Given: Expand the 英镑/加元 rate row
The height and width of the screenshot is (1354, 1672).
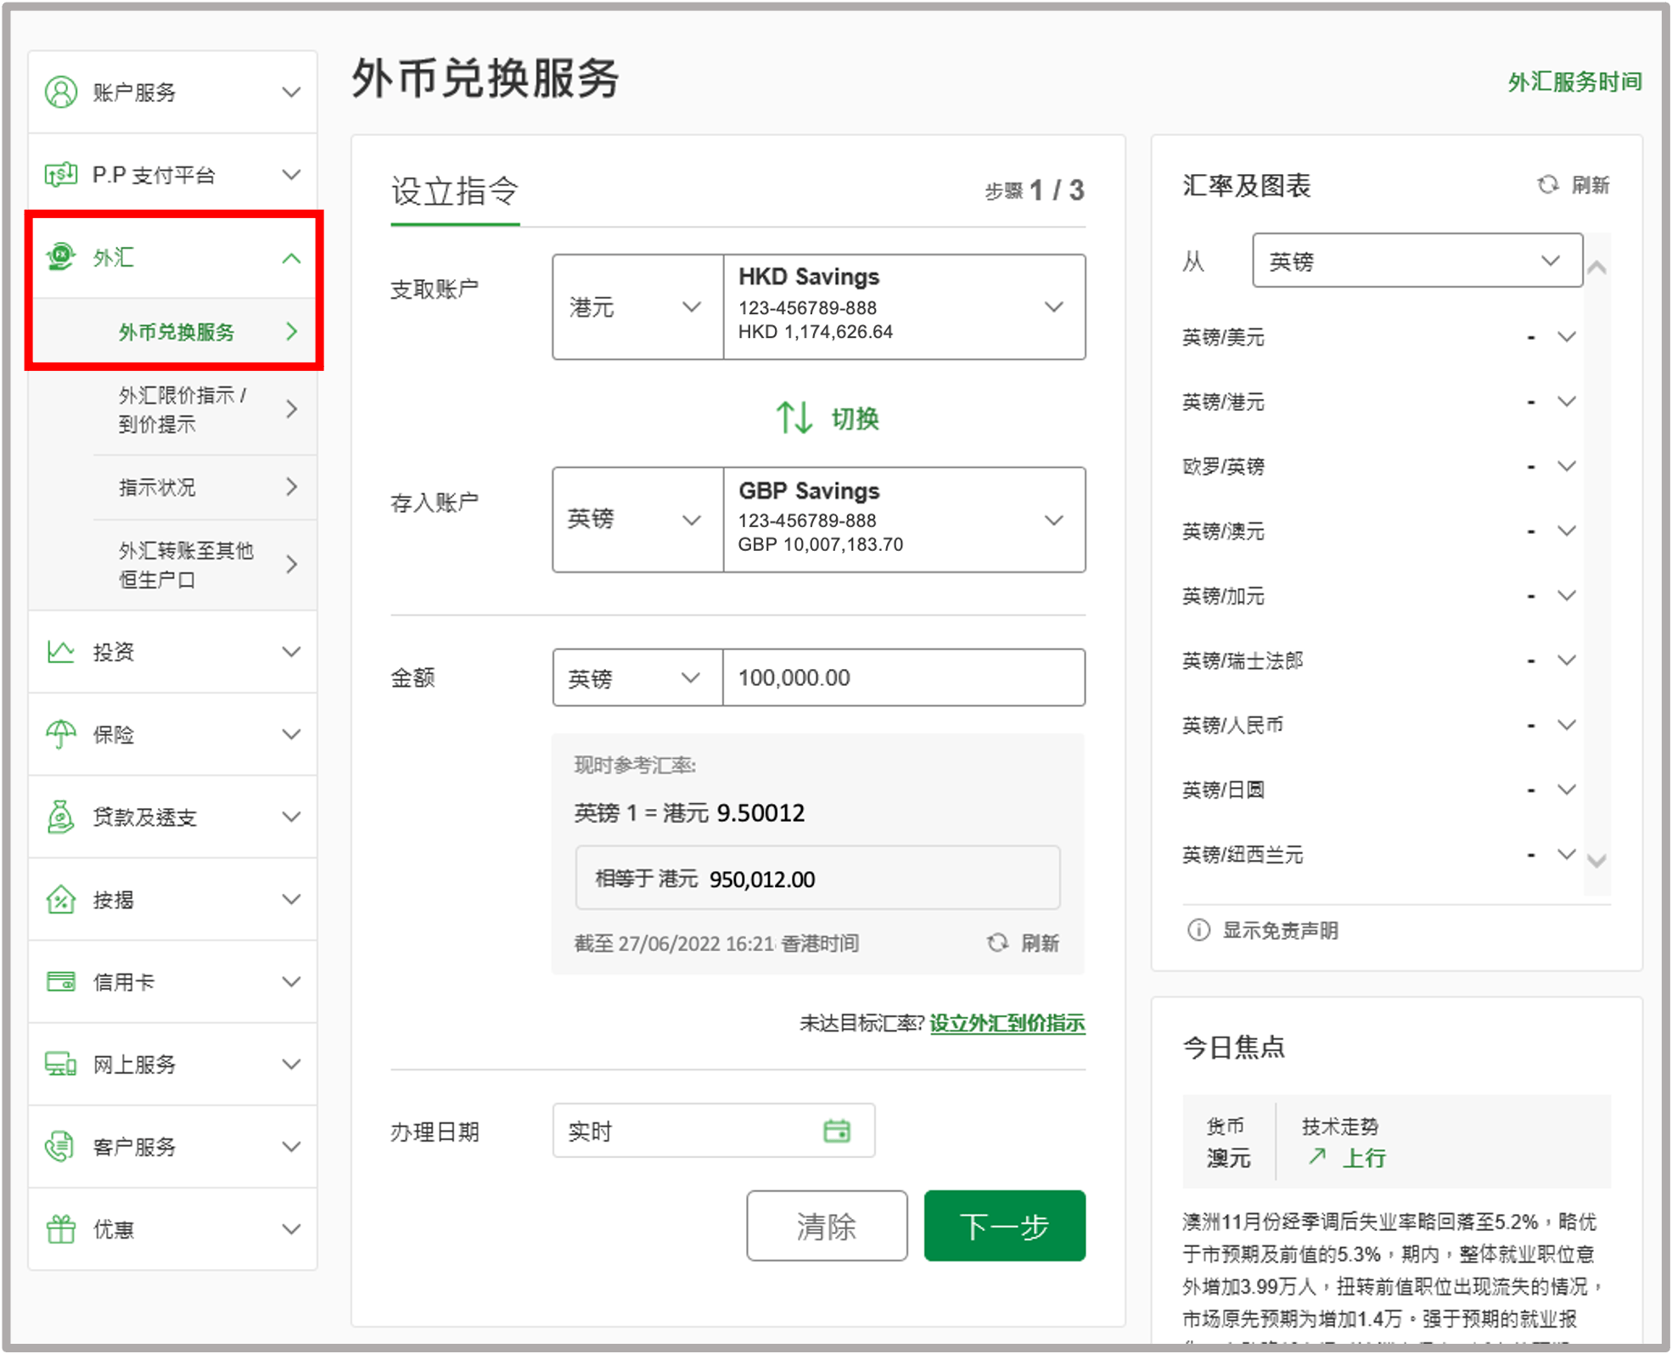Looking at the screenshot, I should tap(1567, 596).
